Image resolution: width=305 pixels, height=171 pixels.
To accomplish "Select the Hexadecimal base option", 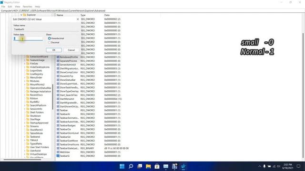I will pyautogui.click(x=49, y=38).
